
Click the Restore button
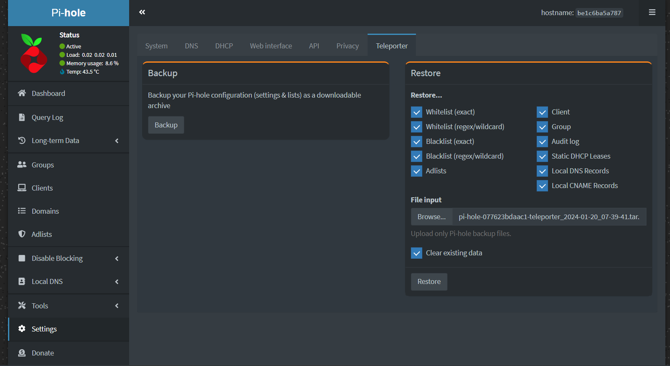tap(429, 281)
